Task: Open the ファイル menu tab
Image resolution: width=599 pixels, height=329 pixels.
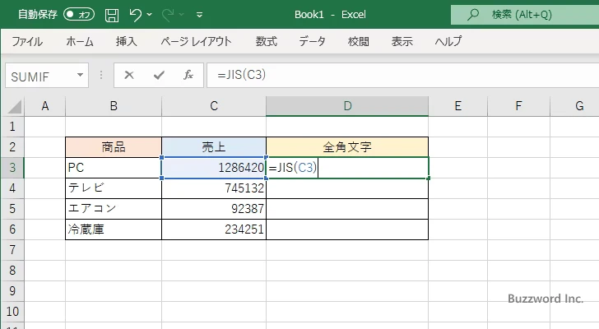Action: [27, 41]
